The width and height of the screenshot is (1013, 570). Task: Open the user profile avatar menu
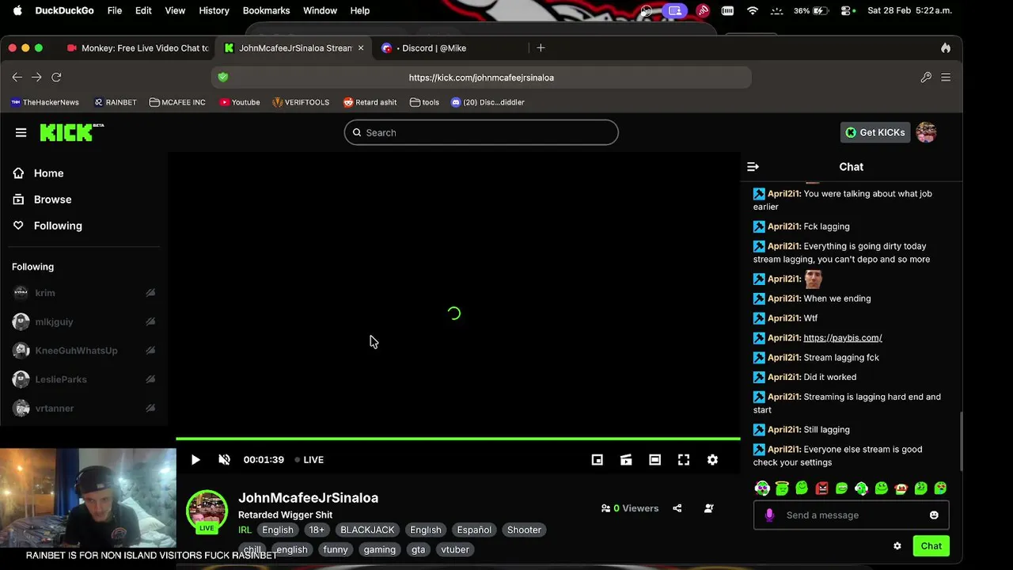[x=926, y=132]
